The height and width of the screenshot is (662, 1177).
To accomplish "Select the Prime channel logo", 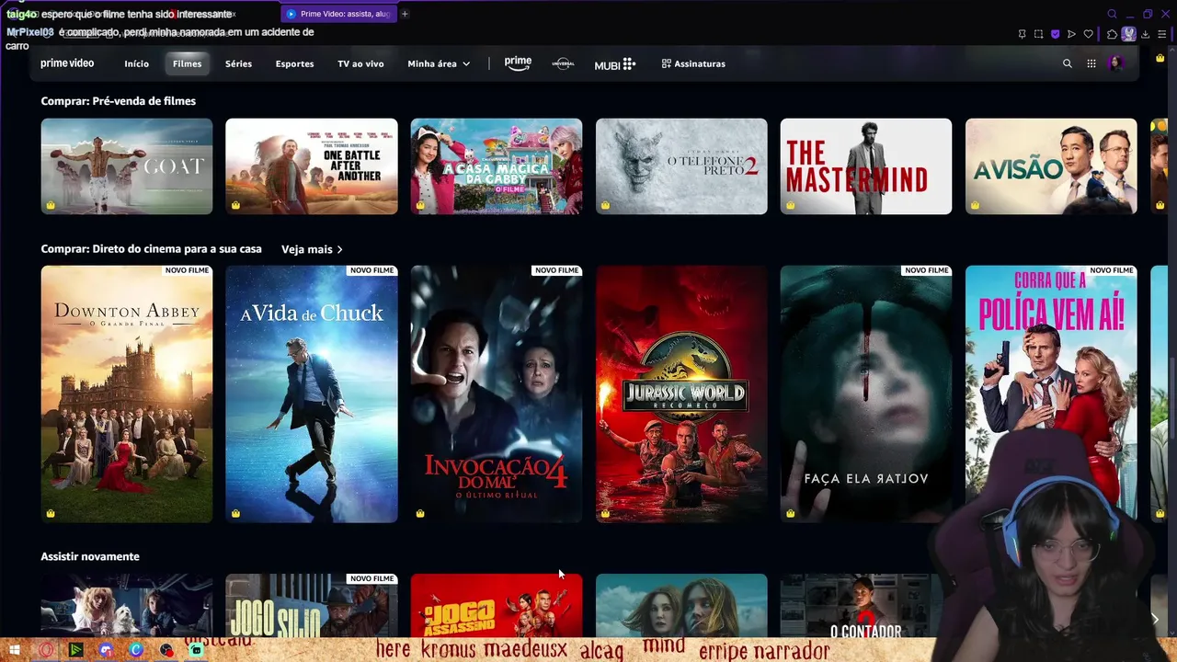I will 518,63.
